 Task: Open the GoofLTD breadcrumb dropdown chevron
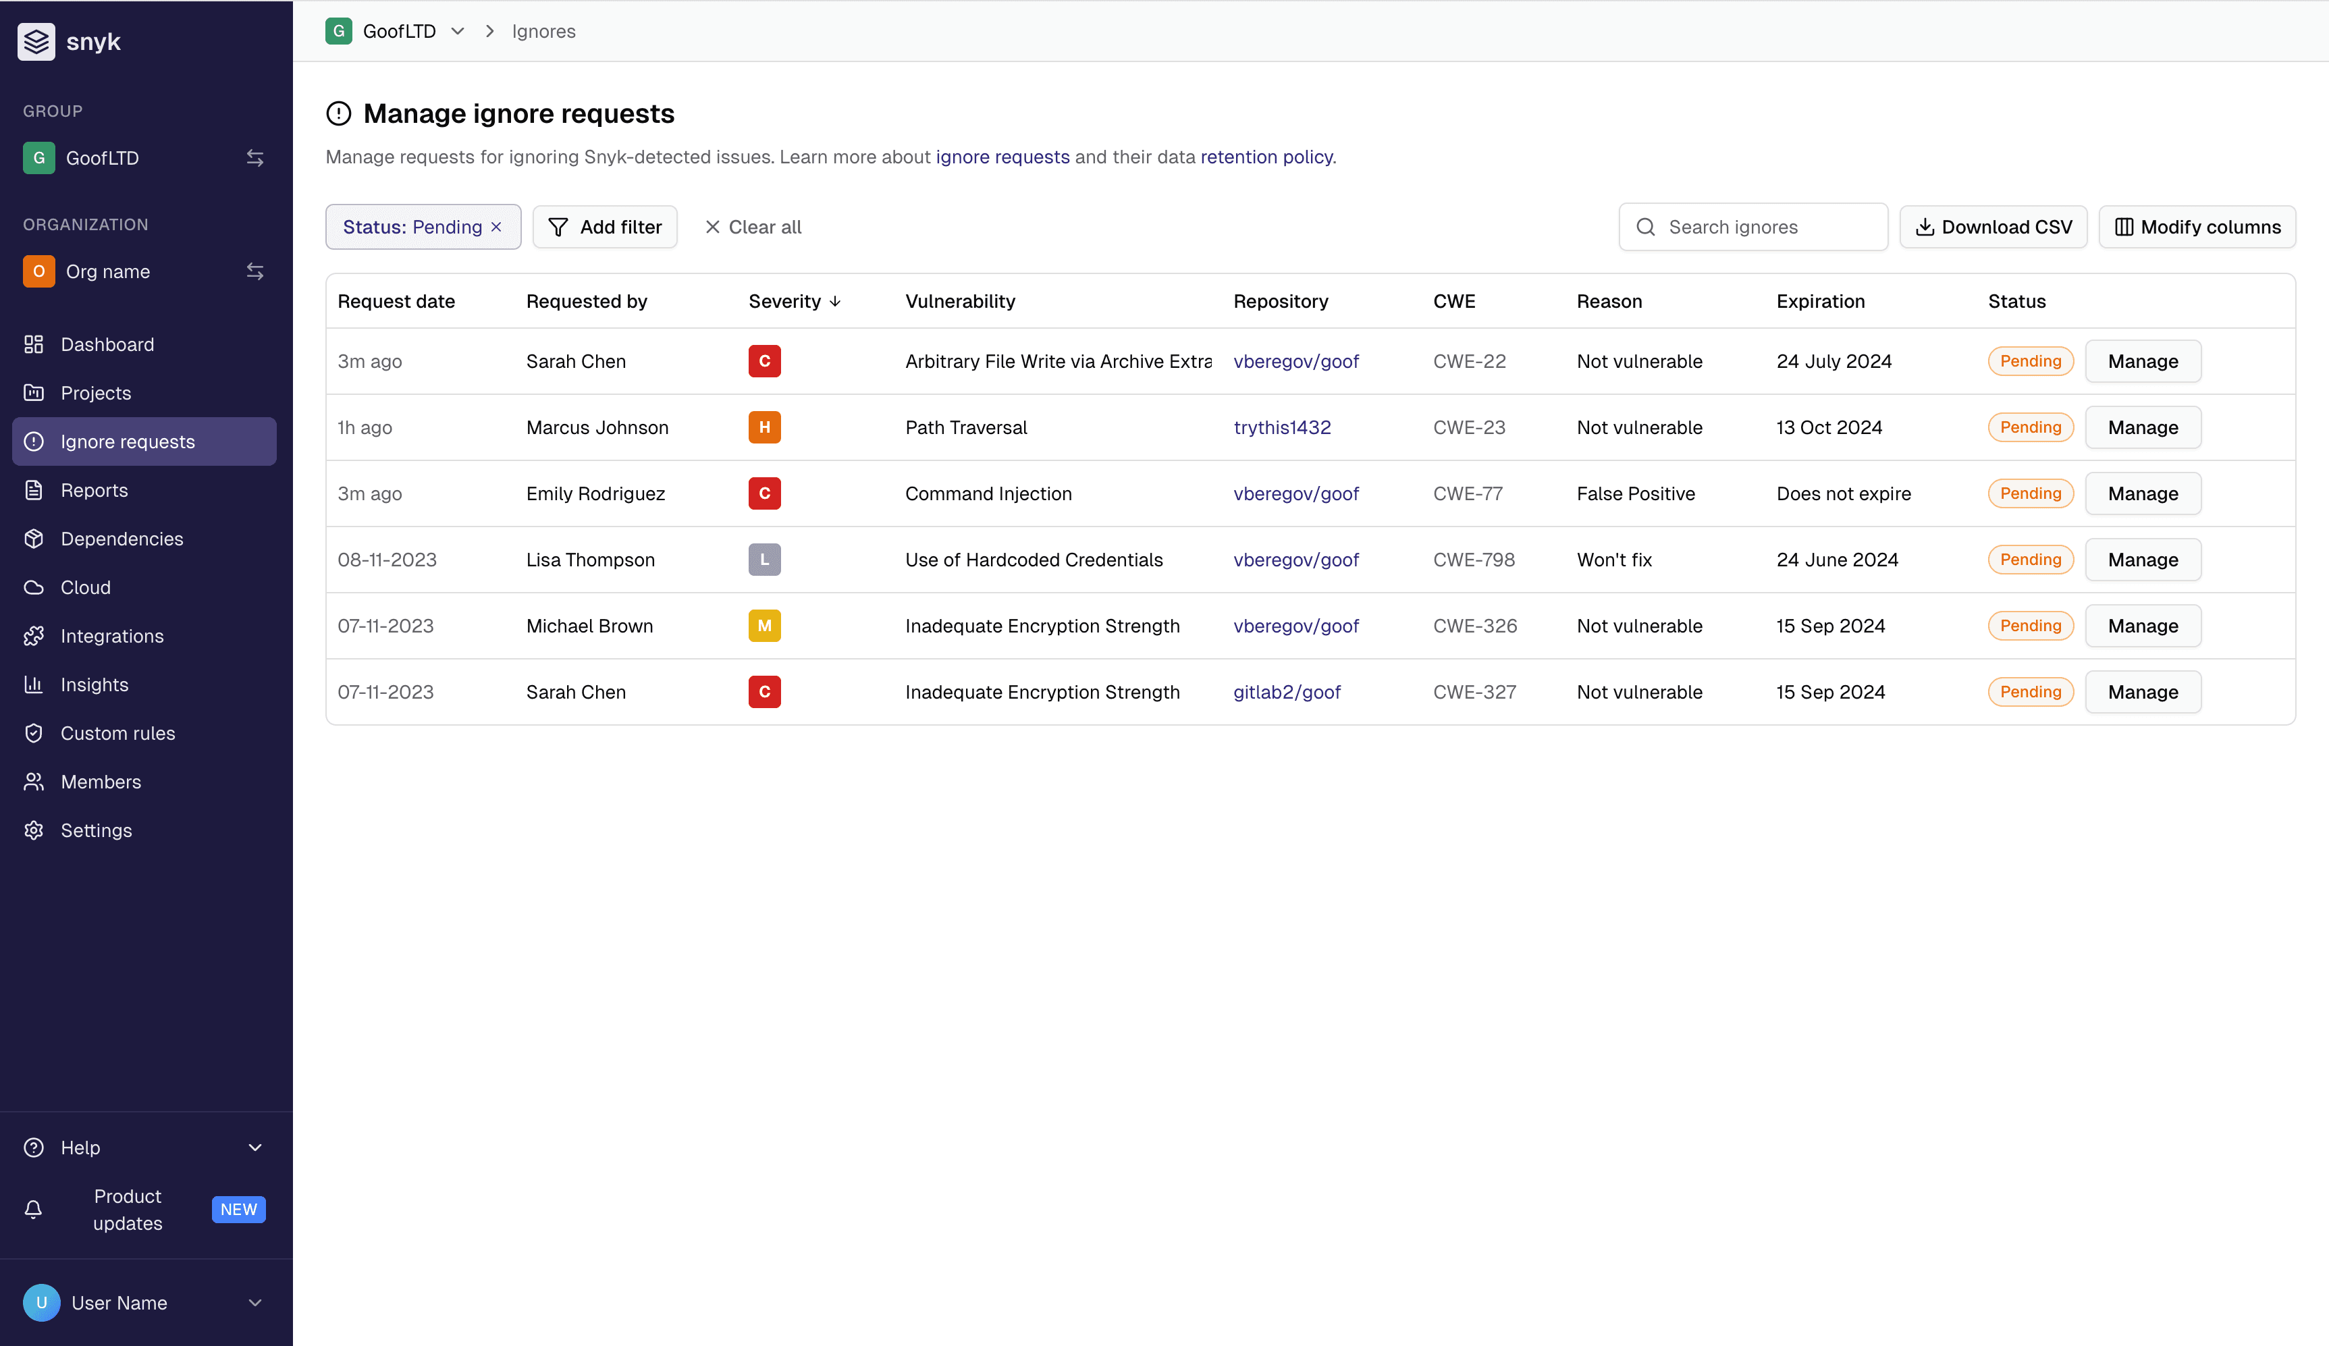458,32
